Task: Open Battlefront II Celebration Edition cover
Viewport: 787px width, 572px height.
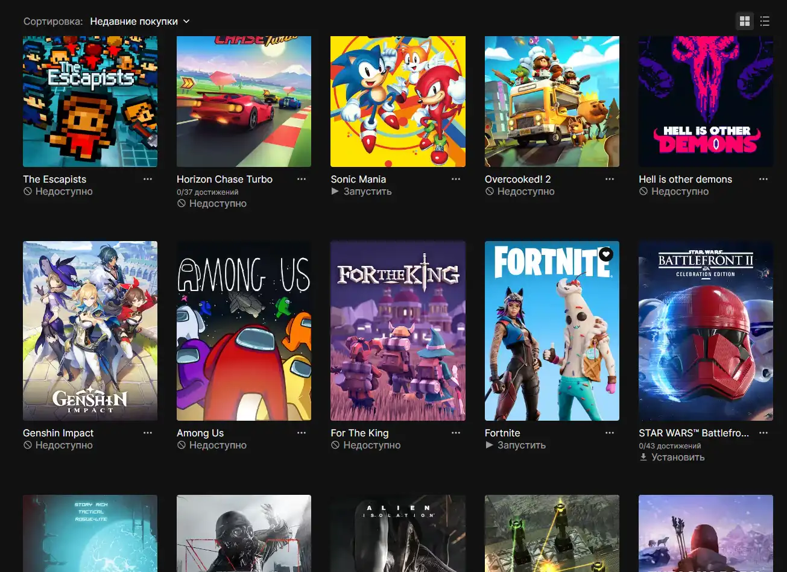Action: [706, 331]
